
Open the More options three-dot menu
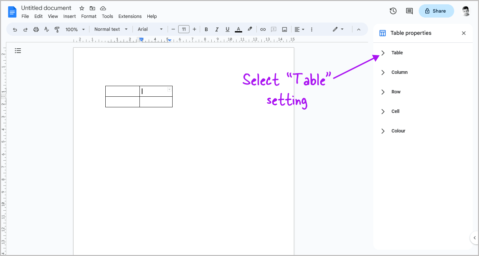[x=311, y=29]
